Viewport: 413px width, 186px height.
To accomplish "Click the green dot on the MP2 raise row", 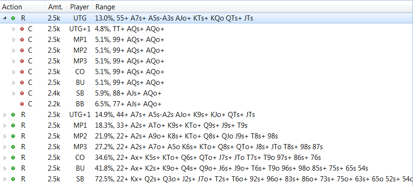I will 13,137.
